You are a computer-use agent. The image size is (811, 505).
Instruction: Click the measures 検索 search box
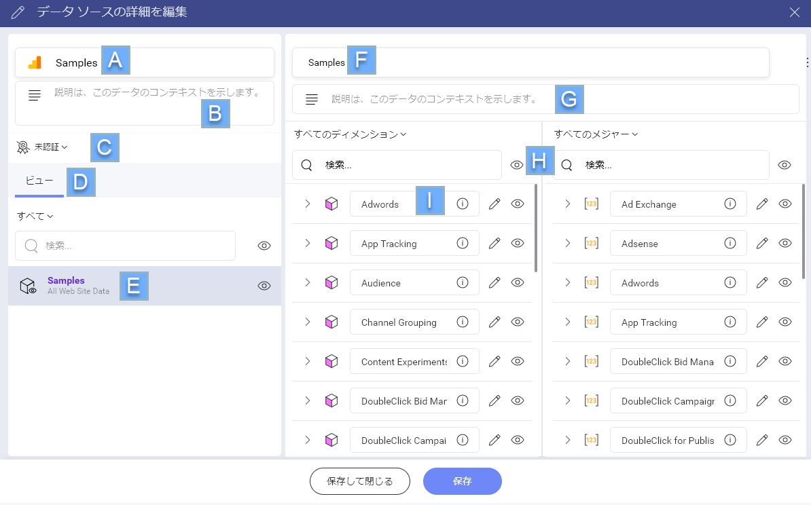(660, 165)
